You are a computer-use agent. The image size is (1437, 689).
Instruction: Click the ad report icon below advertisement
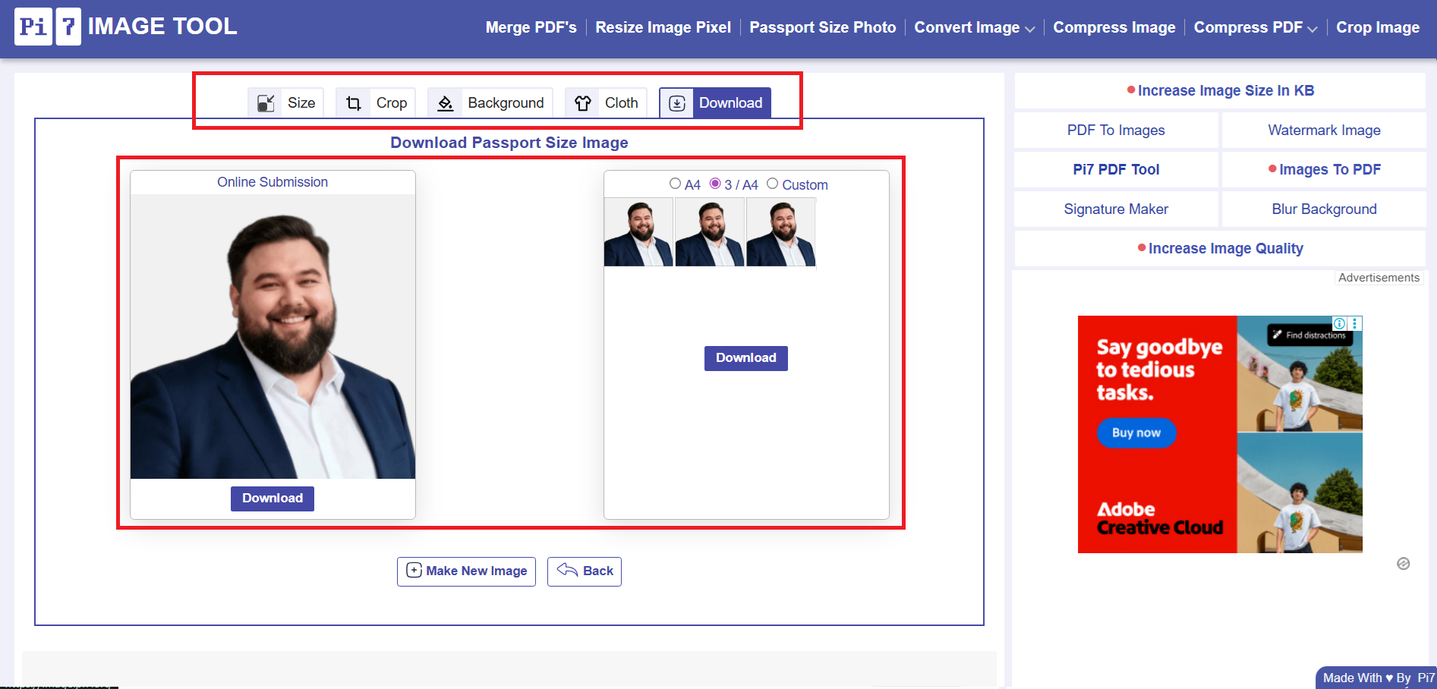(1404, 564)
